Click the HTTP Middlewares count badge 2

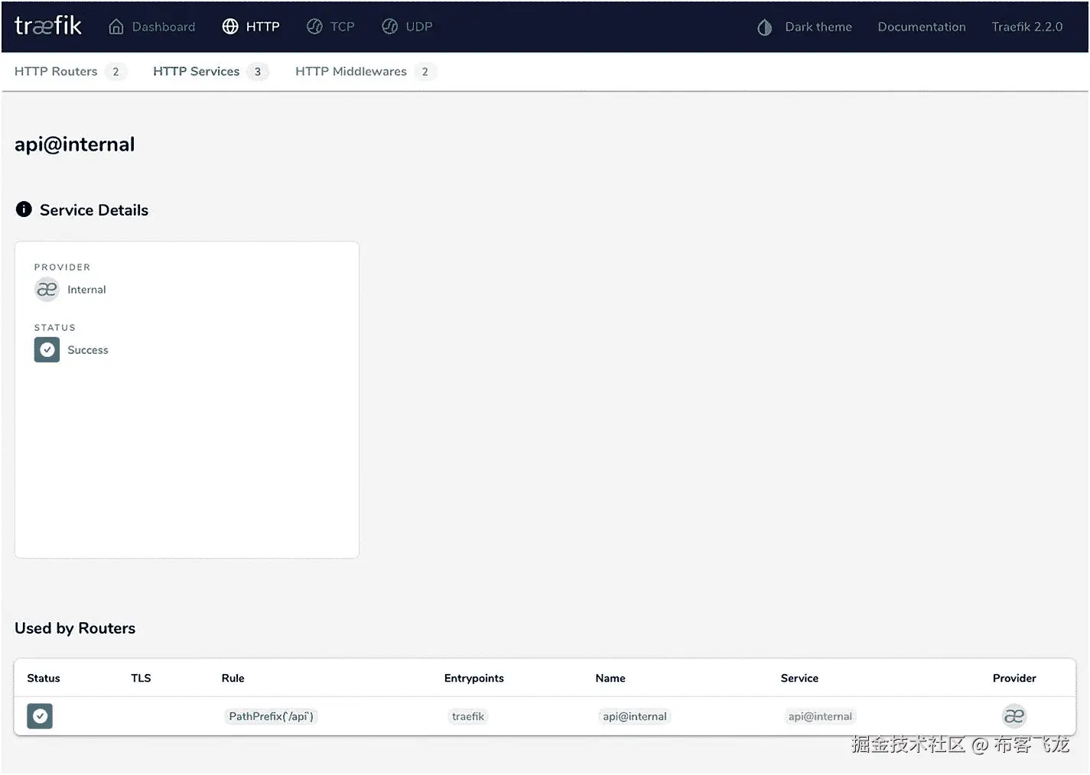click(x=425, y=72)
